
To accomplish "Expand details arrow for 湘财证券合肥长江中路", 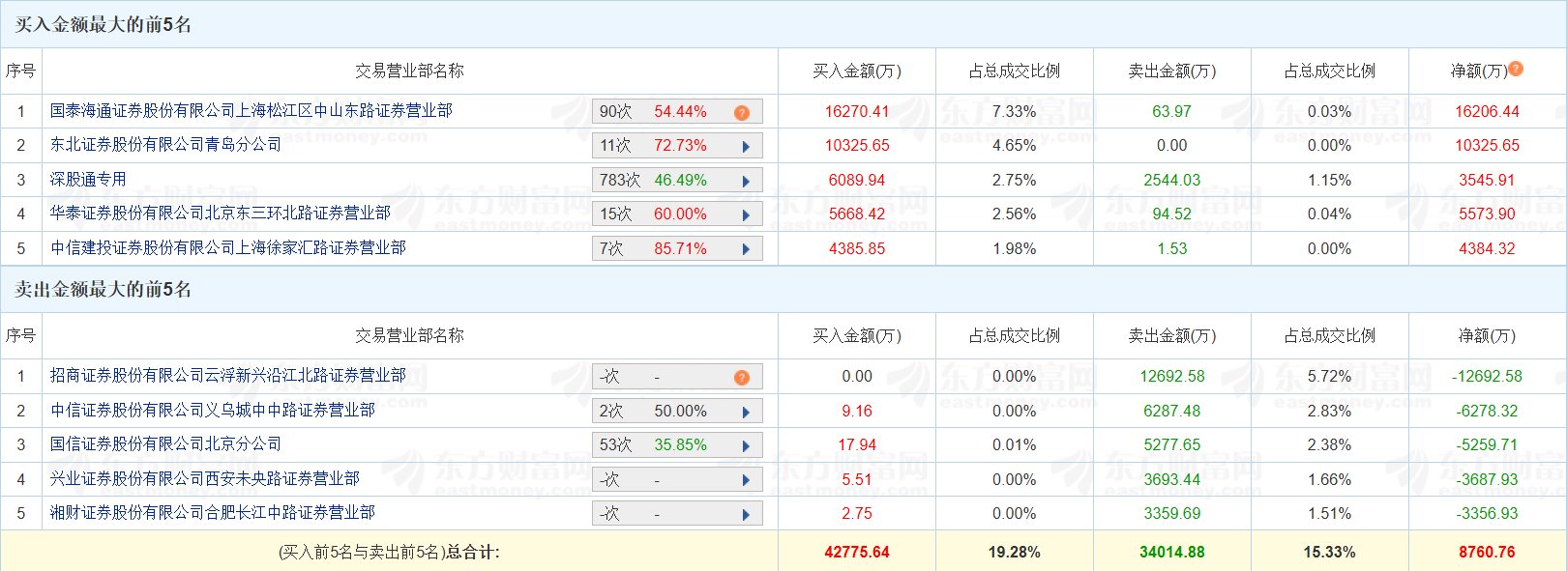I will point(746,515).
